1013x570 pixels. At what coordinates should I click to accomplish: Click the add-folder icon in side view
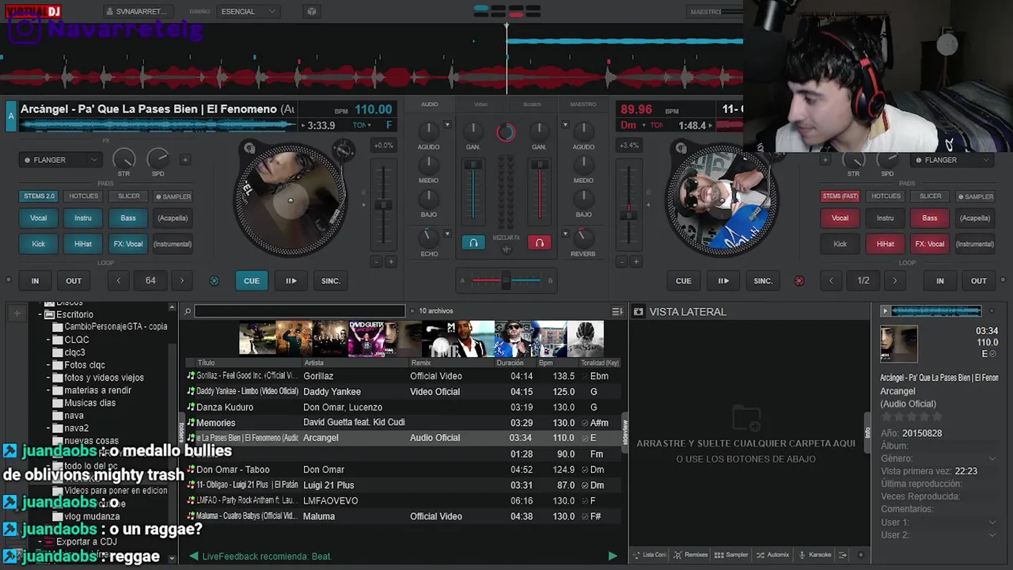click(x=746, y=418)
